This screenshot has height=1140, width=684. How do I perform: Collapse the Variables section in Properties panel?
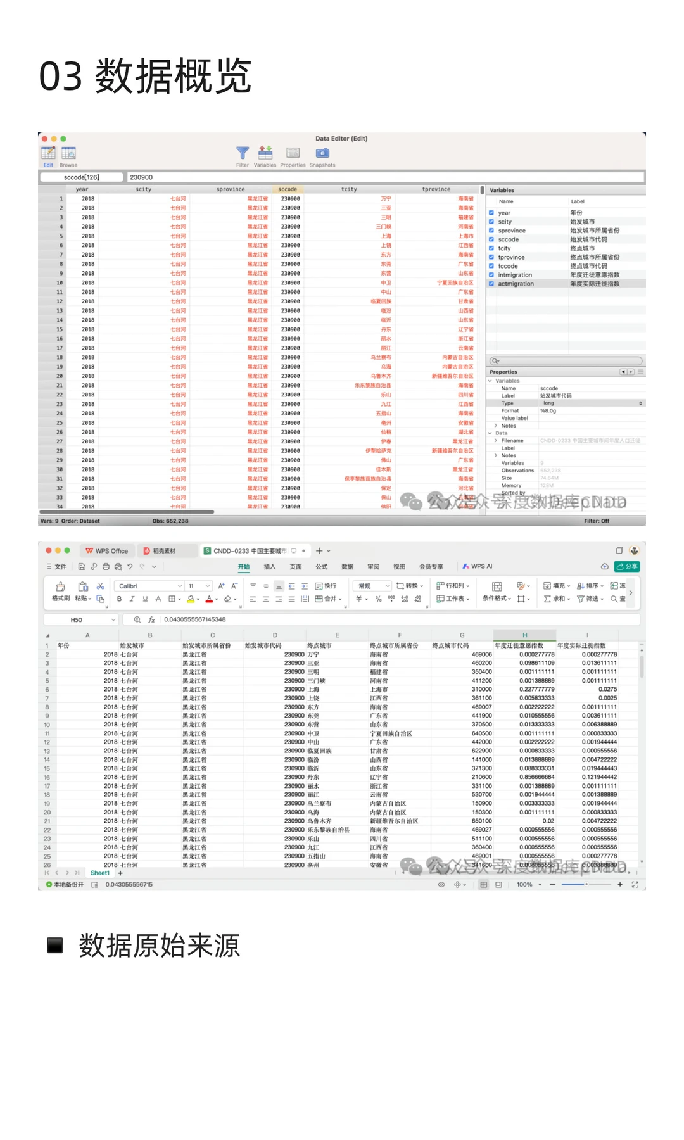[490, 381]
